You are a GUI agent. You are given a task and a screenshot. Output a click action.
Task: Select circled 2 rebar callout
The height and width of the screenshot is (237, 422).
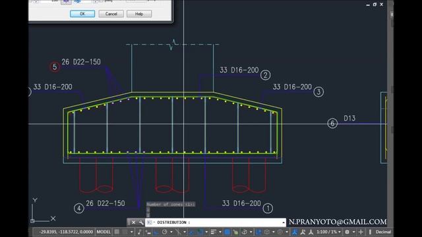[265, 75]
